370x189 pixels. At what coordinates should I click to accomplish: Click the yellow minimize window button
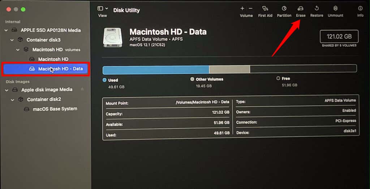click(16, 9)
